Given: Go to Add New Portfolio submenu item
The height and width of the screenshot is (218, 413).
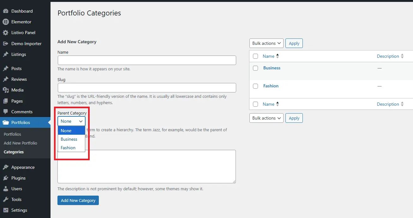Looking at the screenshot, I should (x=21, y=143).
